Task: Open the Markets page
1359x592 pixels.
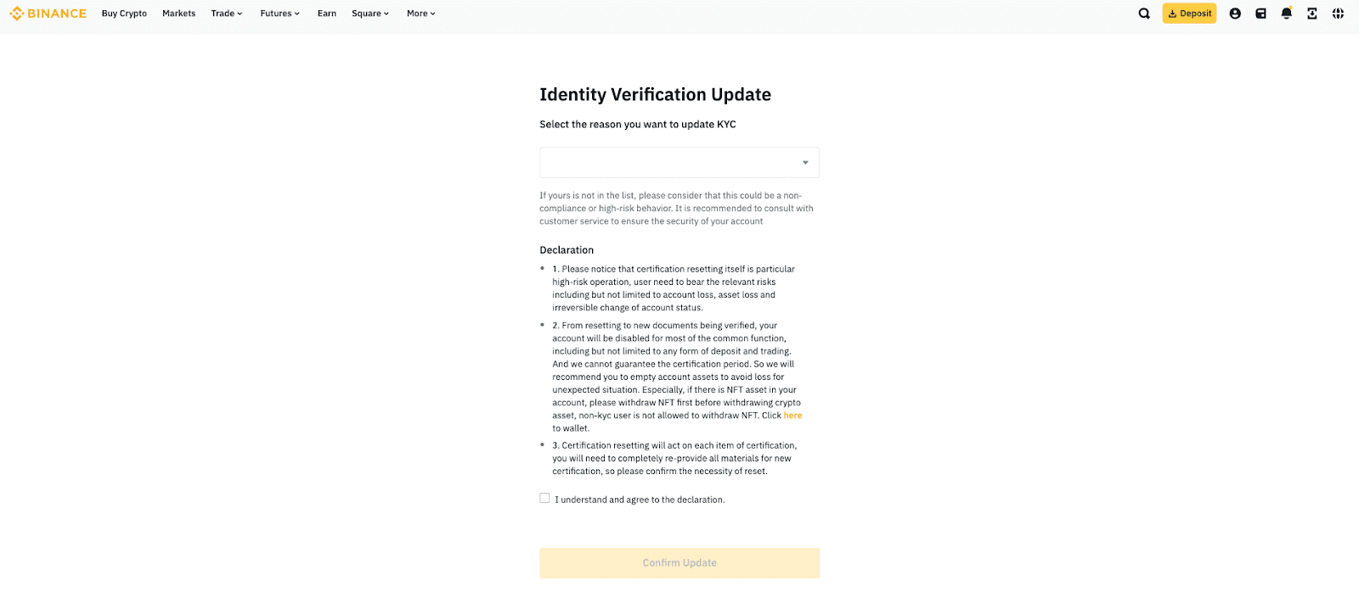Action: 179,14
